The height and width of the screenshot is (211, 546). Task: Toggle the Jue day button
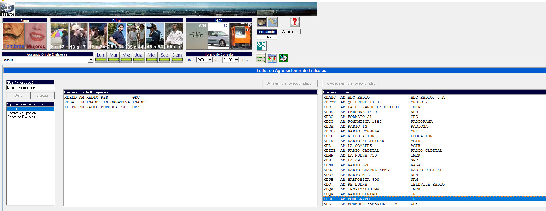[x=139, y=57]
